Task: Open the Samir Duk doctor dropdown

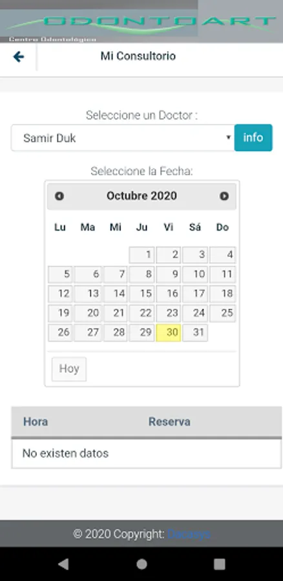Action: [123, 138]
